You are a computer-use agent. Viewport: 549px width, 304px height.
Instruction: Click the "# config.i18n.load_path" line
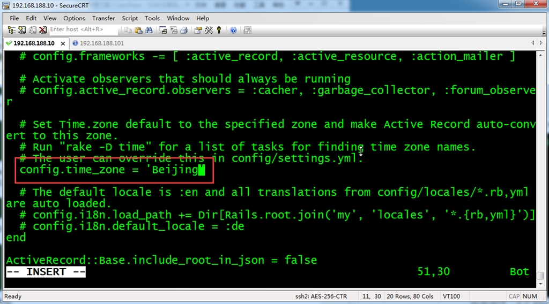click(x=277, y=215)
